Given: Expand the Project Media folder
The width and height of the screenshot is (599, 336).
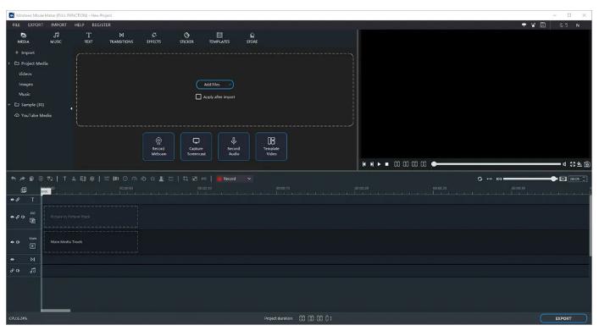Looking at the screenshot, I should [9, 63].
